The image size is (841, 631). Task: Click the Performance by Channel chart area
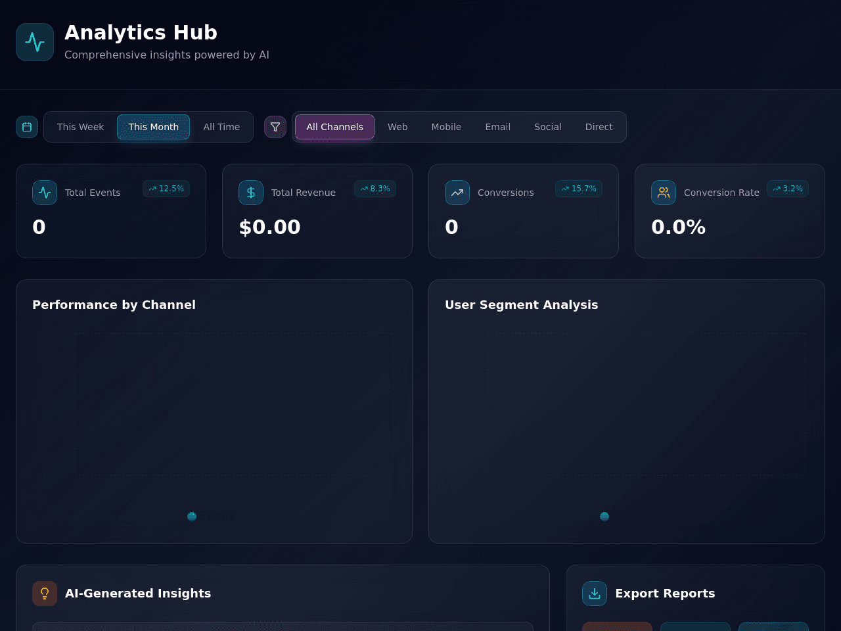(234, 404)
